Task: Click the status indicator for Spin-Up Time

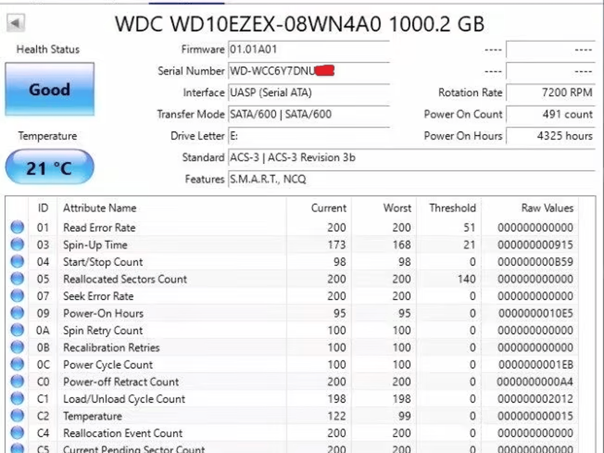Action: [18, 244]
